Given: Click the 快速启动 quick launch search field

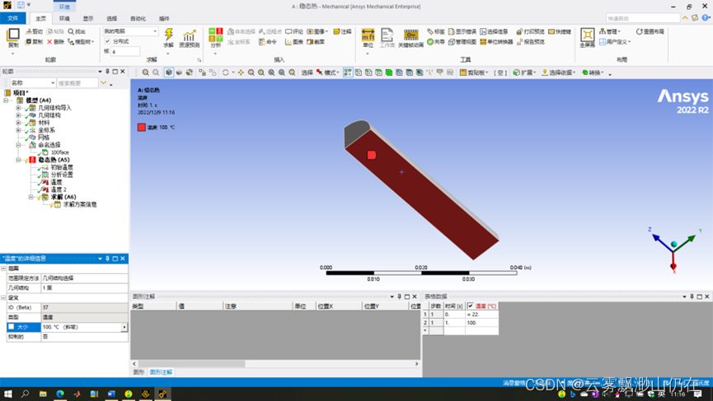Looking at the screenshot, I should coord(654,18).
